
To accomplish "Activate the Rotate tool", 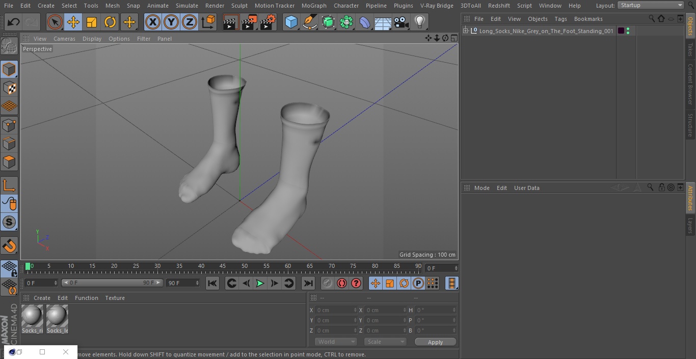I will 110,22.
